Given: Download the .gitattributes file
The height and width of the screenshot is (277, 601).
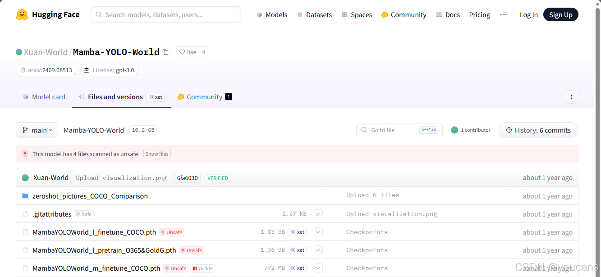Looking at the screenshot, I should tap(318, 214).
